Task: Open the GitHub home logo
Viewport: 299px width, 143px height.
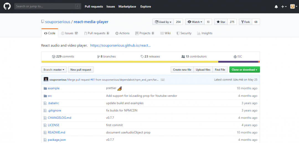Action: tap(7, 6)
